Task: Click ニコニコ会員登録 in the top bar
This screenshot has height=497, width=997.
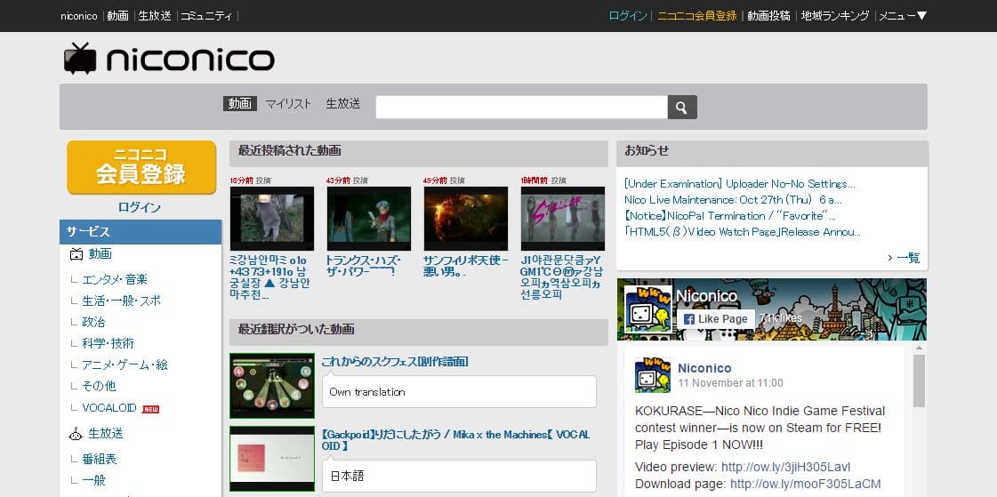Action: (x=697, y=16)
